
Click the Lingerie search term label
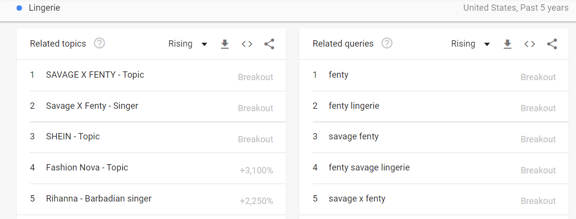coord(44,8)
